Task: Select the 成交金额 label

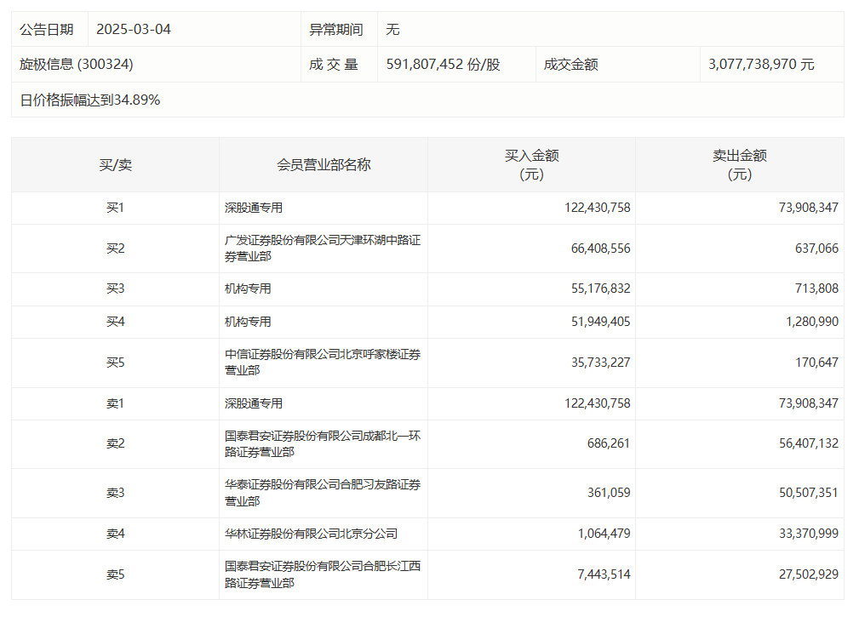Action: click(x=571, y=64)
